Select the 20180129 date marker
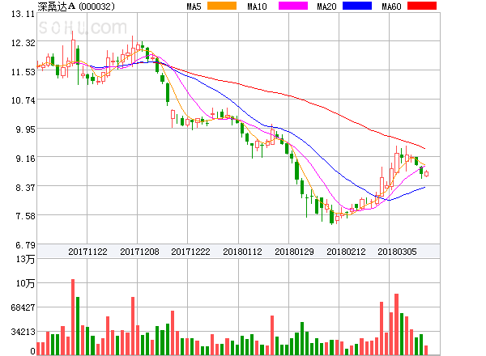The width and height of the screenshot is (486, 356). [294, 252]
